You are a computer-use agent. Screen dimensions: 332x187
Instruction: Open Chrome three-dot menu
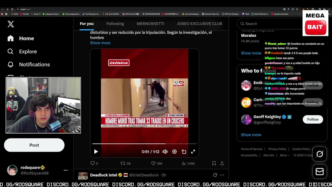point(329,9)
